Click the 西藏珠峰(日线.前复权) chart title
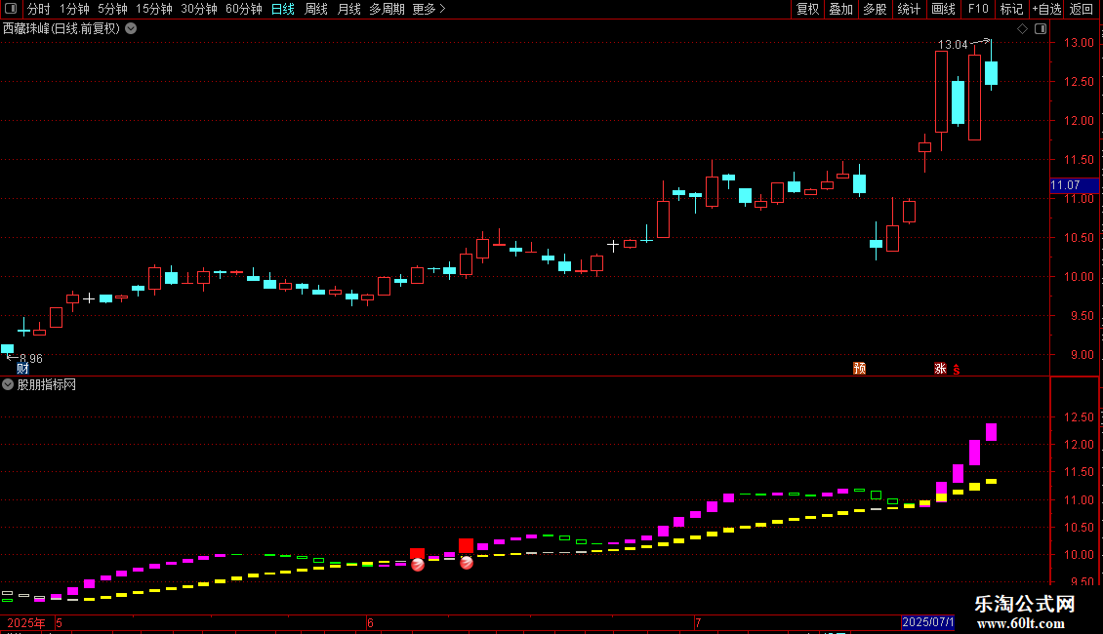Viewport: 1103px width, 634px height. [61, 29]
